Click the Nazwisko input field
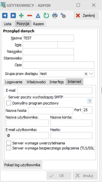 [48, 52]
